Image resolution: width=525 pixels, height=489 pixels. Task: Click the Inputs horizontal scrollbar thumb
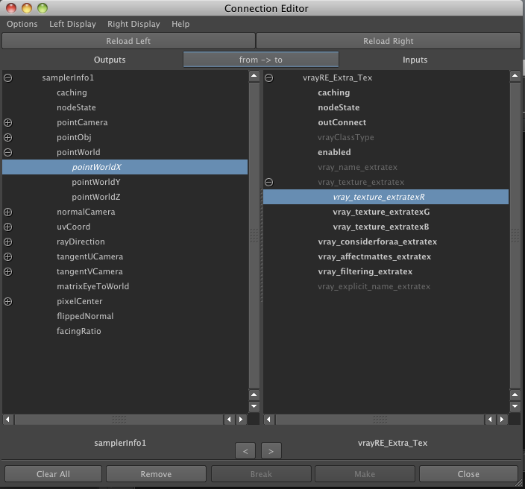coord(380,420)
